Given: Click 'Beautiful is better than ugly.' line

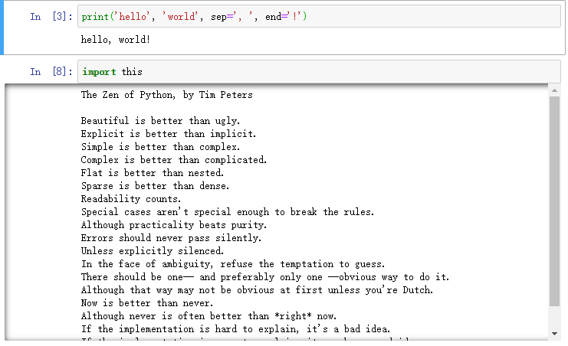Looking at the screenshot, I should (x=160, y=121).
